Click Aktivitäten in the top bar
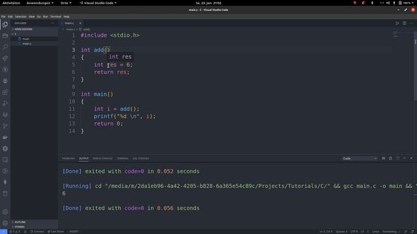417x234 pixels. (11, 3)
